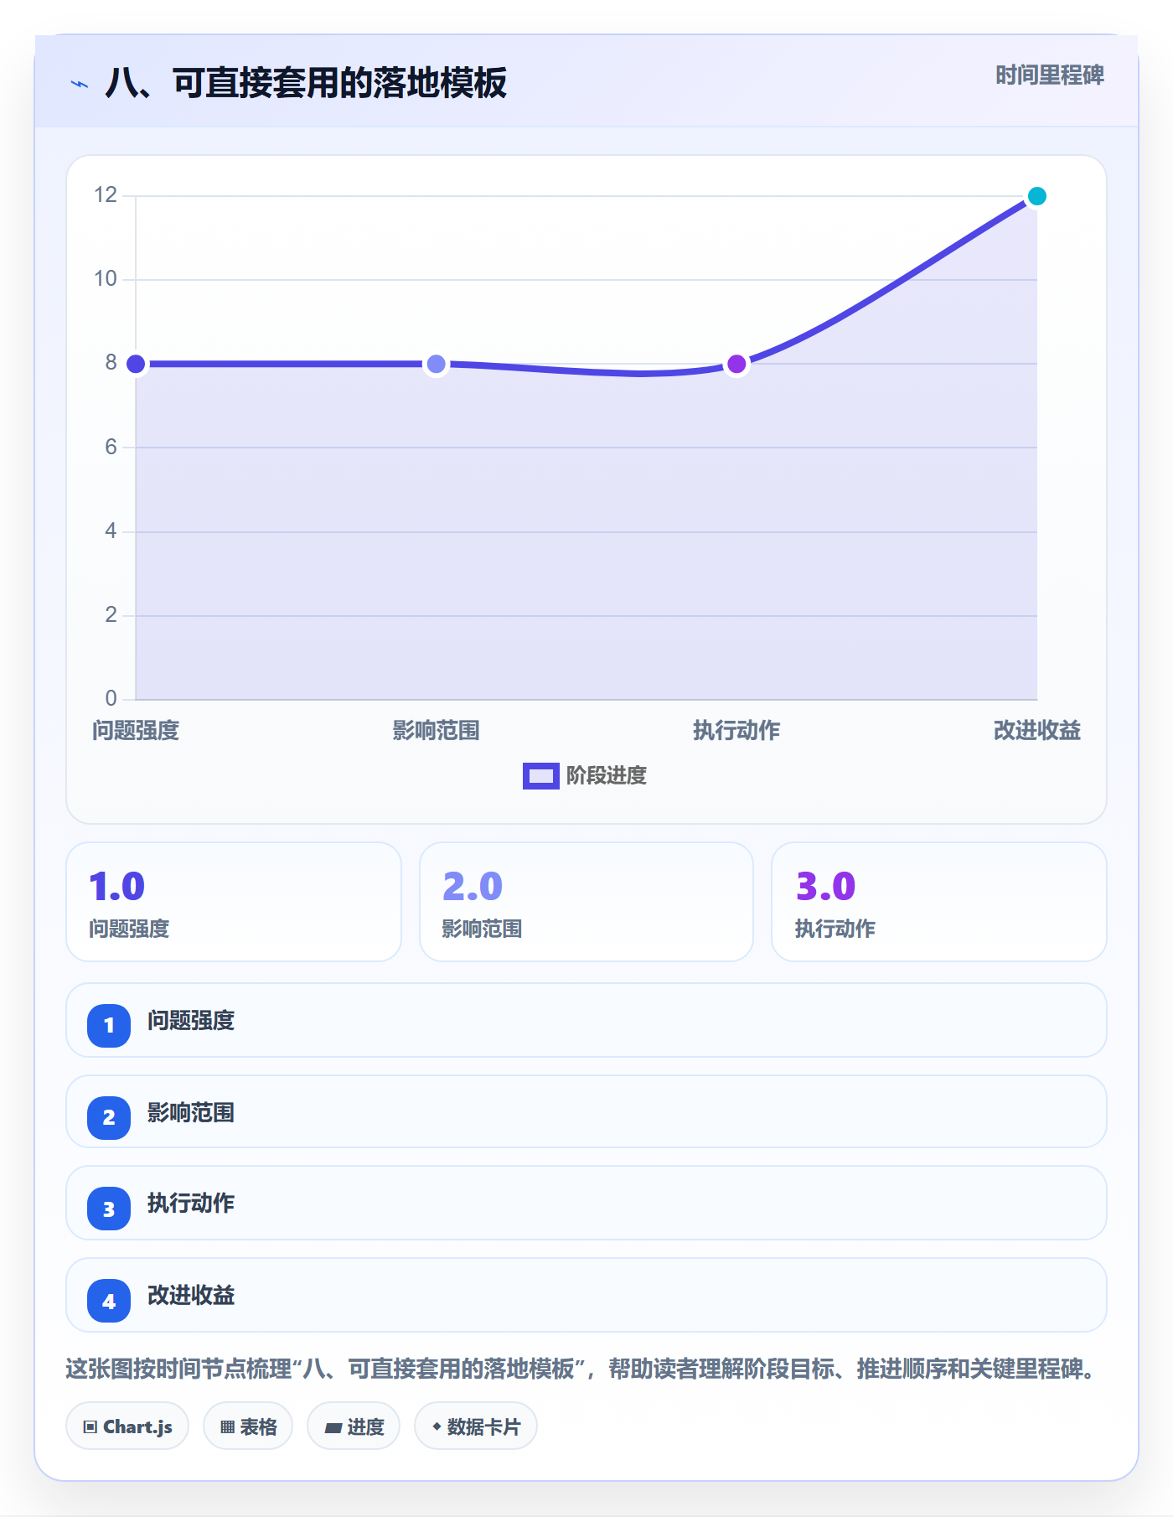The height and width of the screenshot is (1517, 1173).
Task: Click the number 2 badge for 影响范围
Action: tap(109, 1117)
